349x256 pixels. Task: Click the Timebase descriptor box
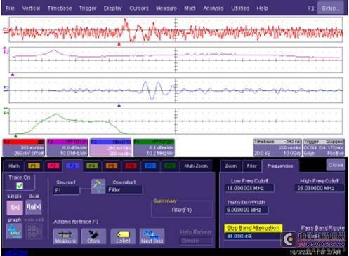277,147
